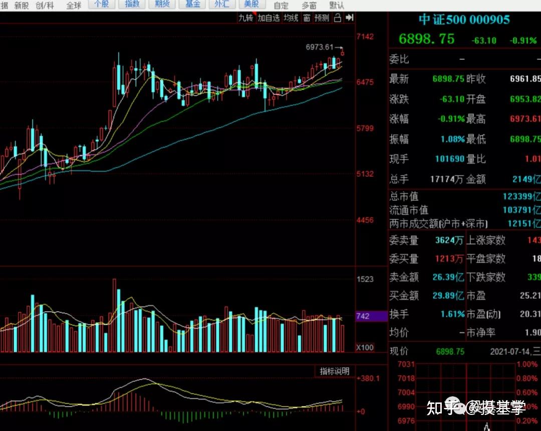541x431 pixels.
Task: Click the 7142 price axis label
Action: 365,37
